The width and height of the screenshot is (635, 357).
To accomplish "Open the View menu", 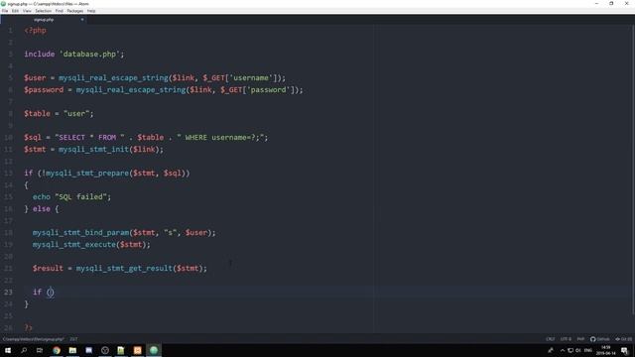I will 27,11.
